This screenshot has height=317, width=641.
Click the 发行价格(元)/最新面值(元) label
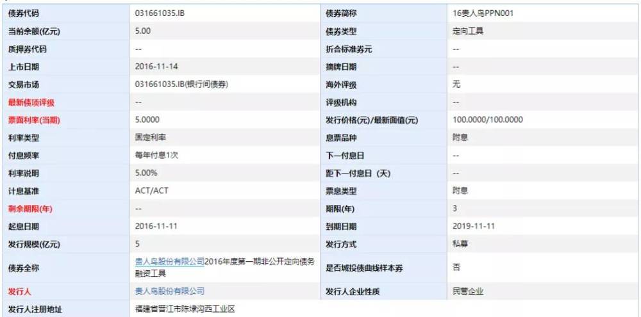[372, 120]
